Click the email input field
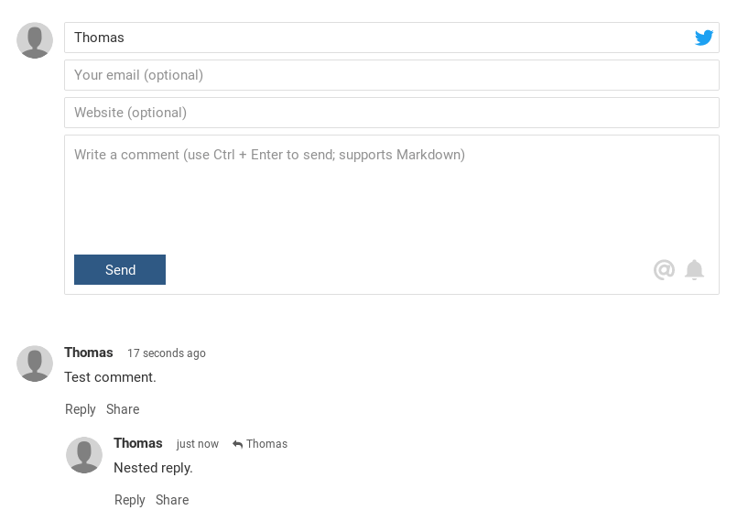This screenshot has height=521, width=748. coord(391,75)
